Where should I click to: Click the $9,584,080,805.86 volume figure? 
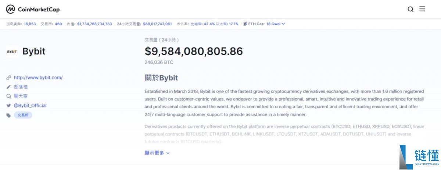194,51
